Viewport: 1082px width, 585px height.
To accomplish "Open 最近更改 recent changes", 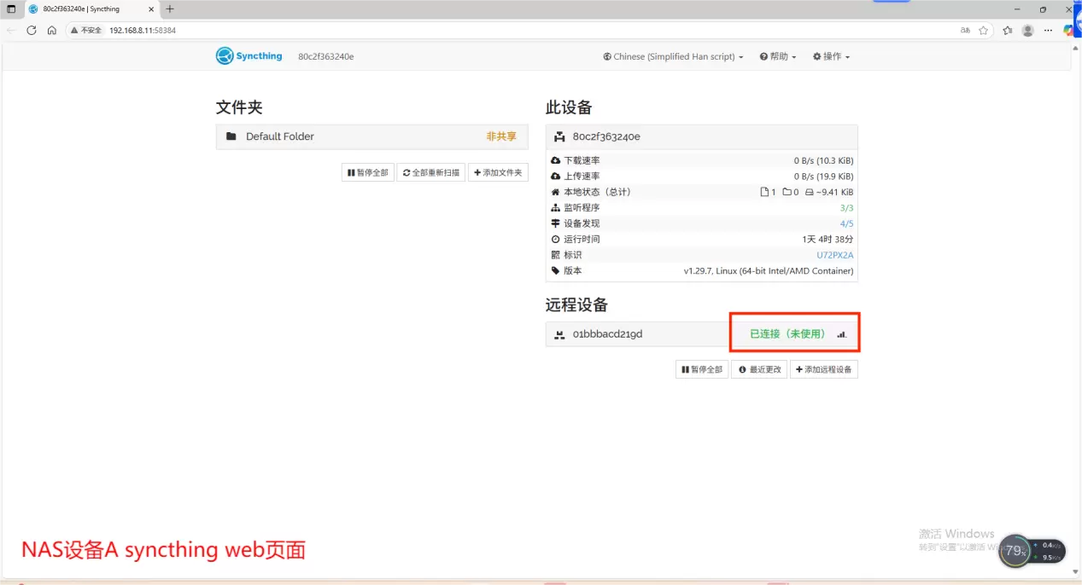I will 758,370.
